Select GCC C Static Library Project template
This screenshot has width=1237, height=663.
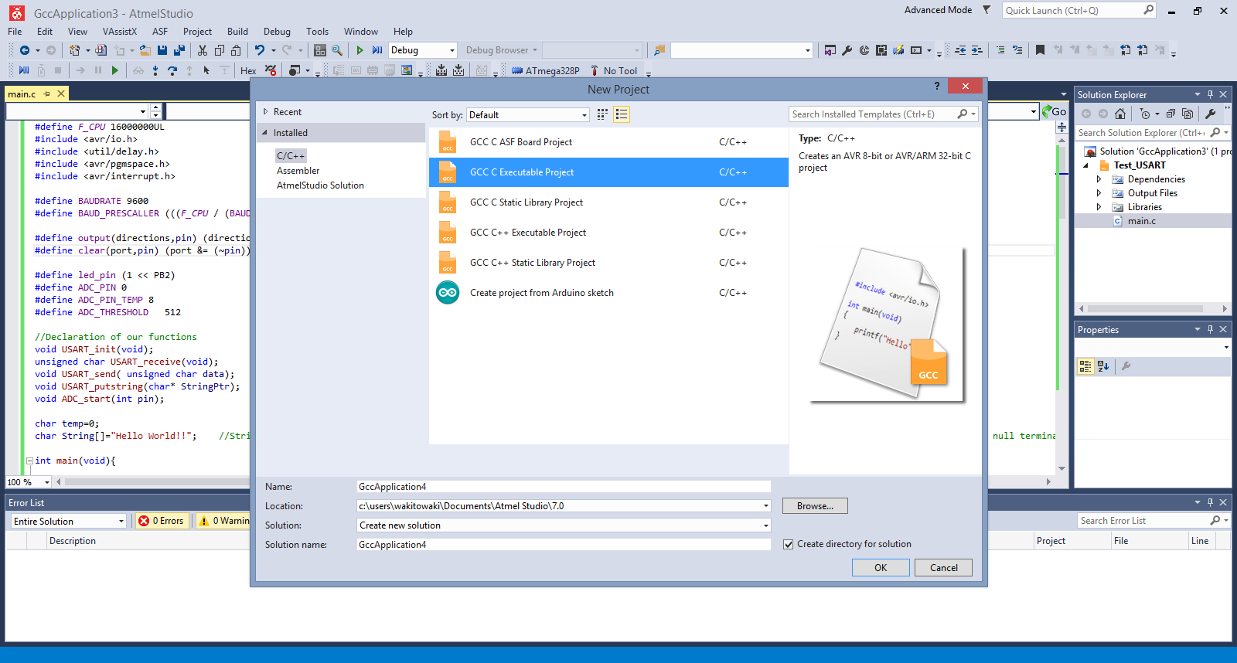608,202
